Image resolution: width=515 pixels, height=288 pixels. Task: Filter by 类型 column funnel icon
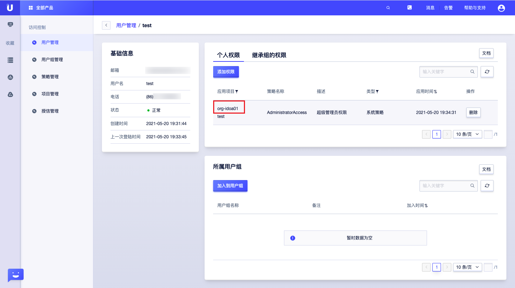pos(377,92)
